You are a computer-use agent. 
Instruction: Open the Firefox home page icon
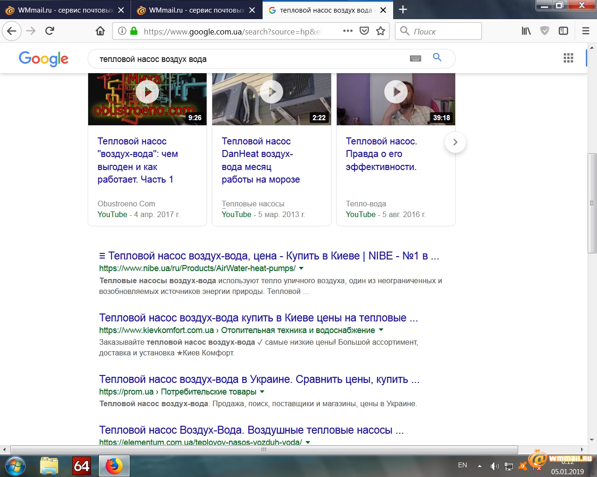100,31
